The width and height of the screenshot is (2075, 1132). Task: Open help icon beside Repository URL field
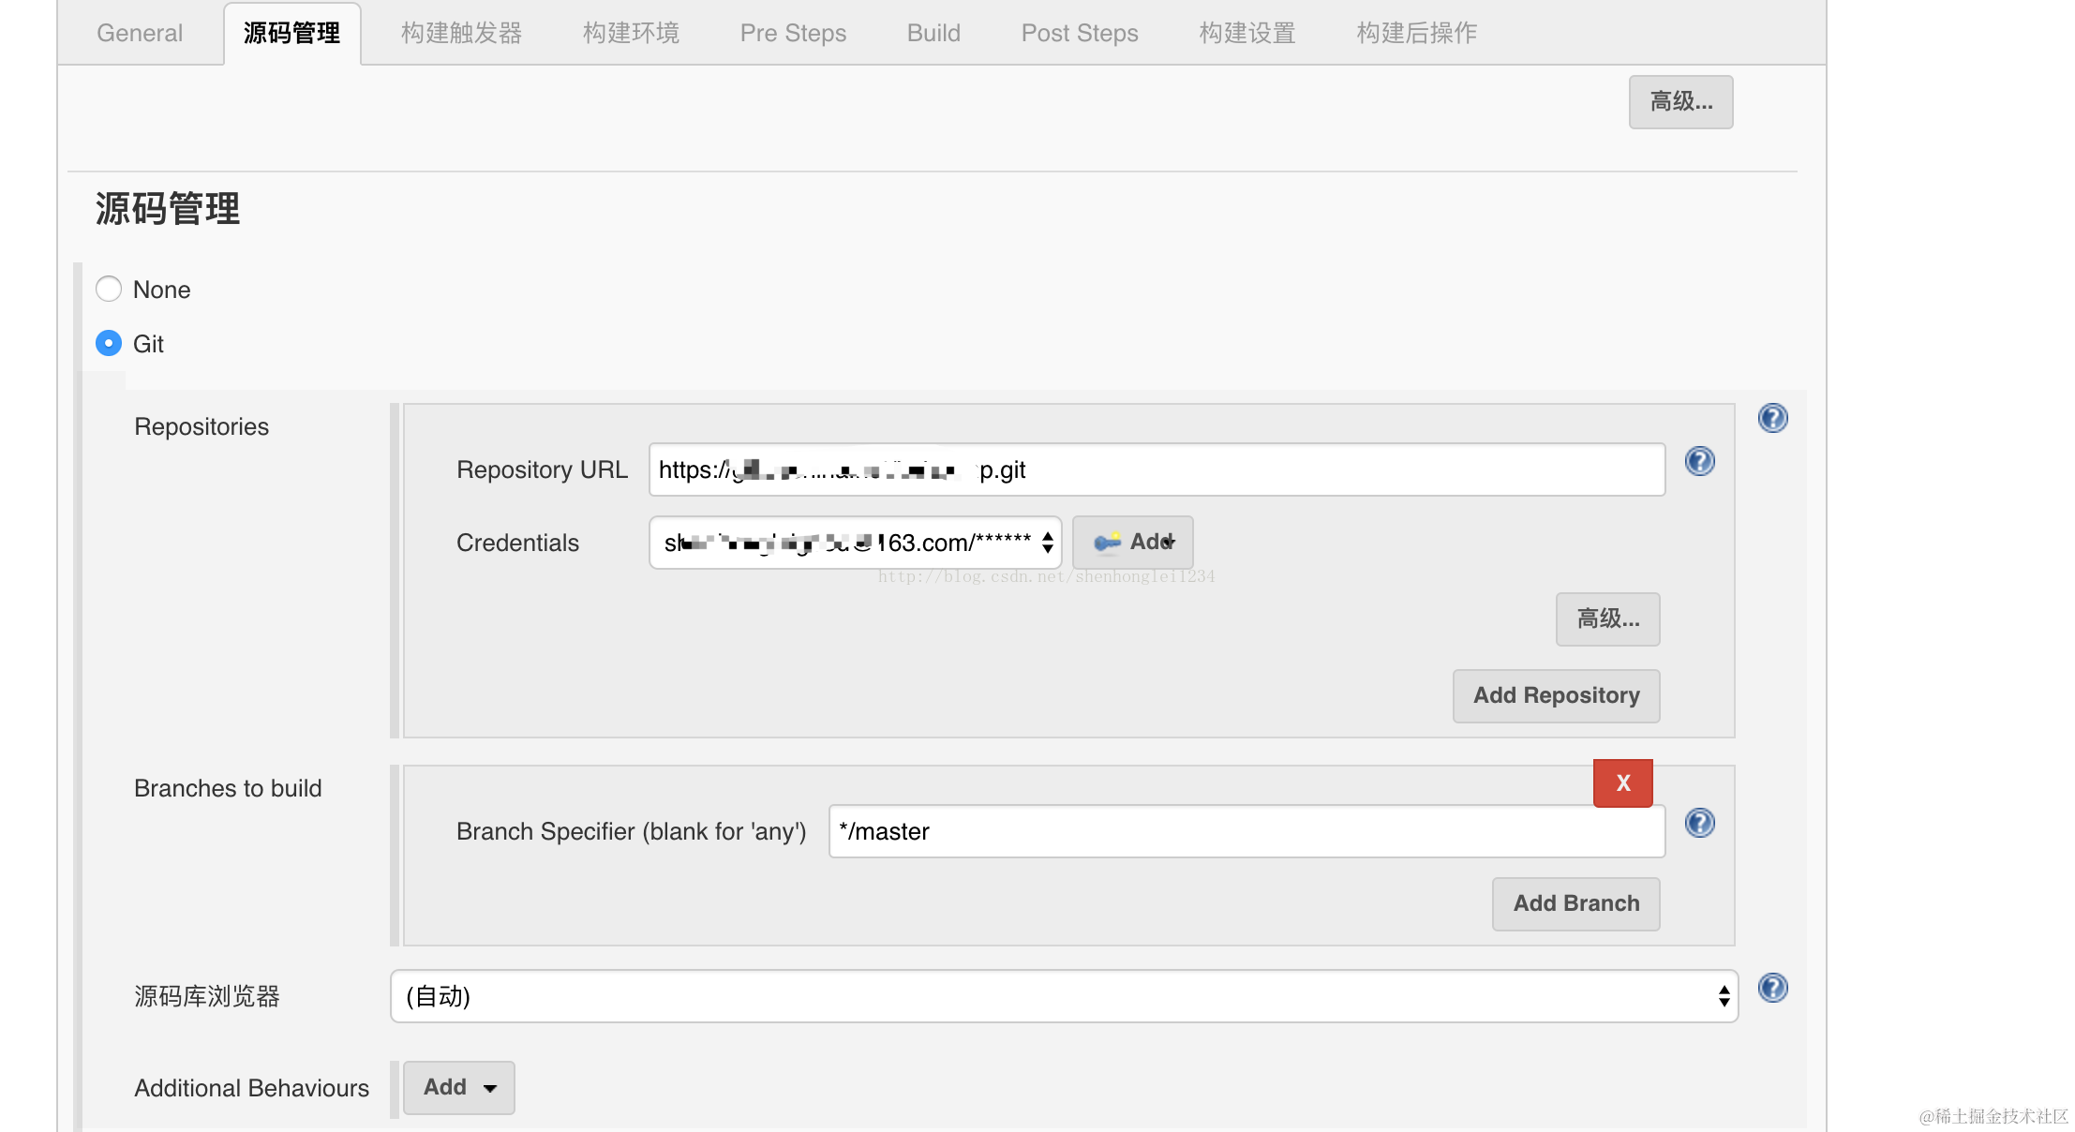[x=1699, y=461]
